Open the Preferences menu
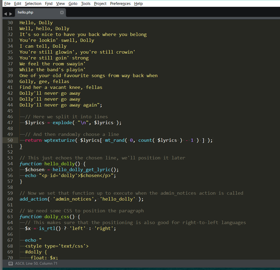280x270 pixels. (120, 4)
